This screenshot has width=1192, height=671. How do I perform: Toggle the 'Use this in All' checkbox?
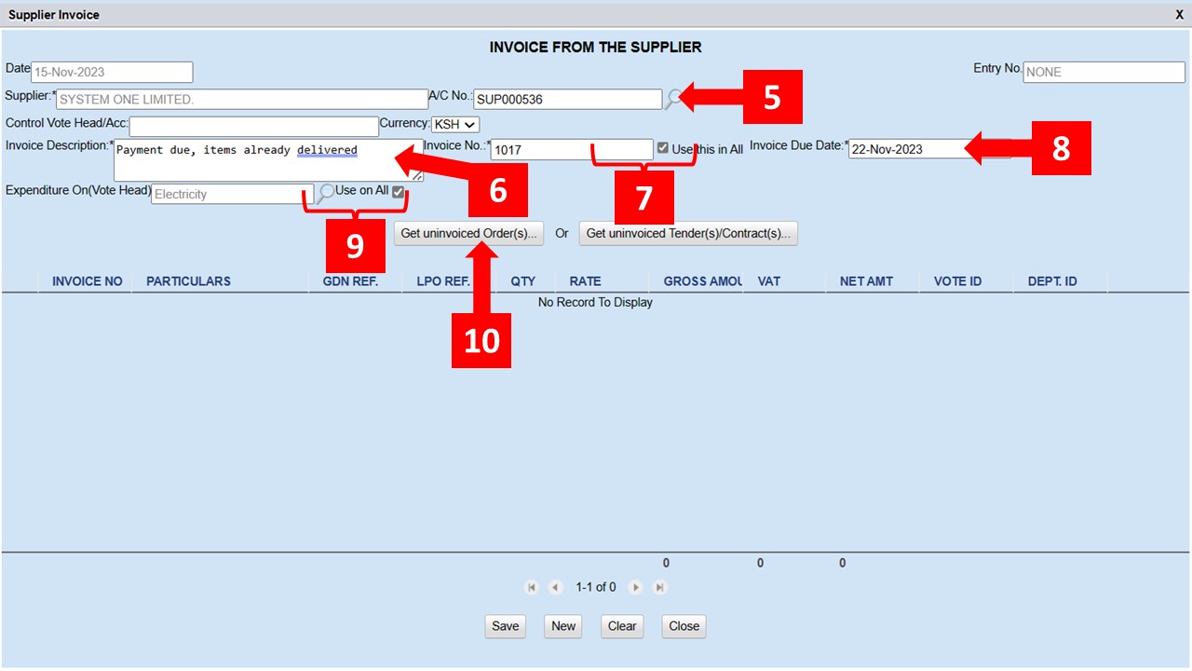(662, 148)
